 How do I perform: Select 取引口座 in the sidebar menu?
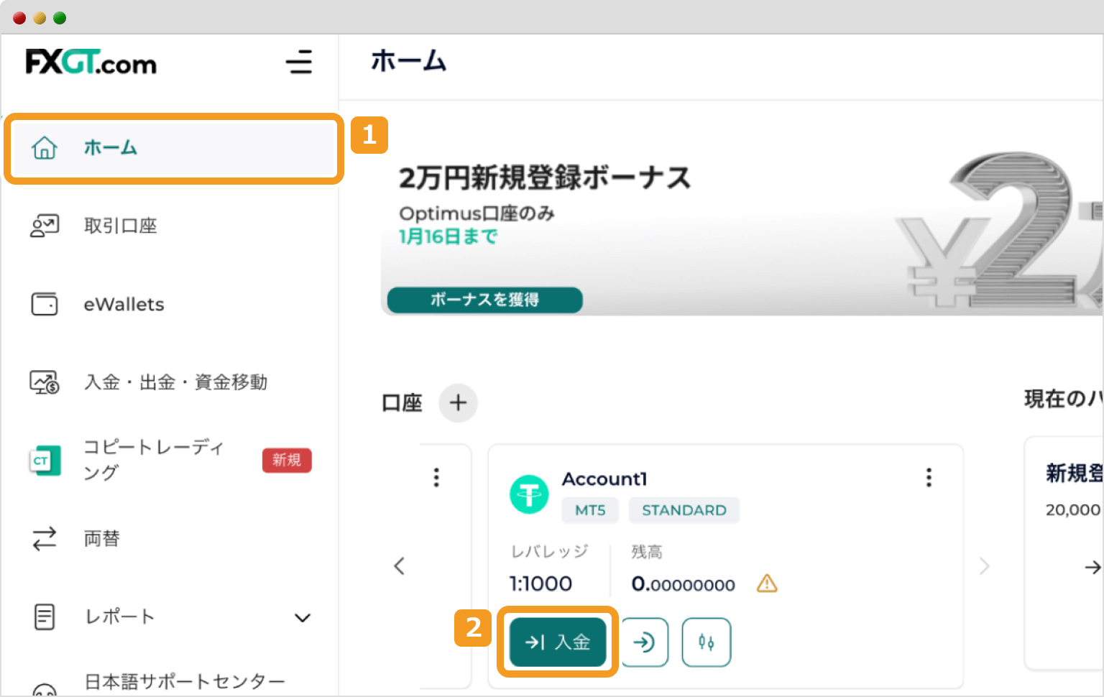tap(121, 226)
